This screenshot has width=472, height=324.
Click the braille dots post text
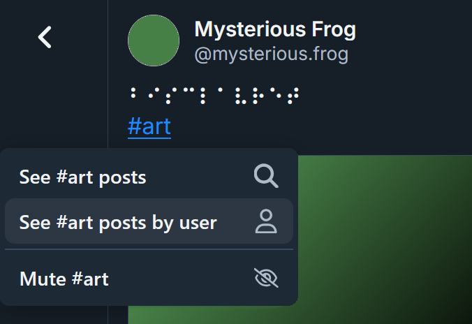click(214, 96)
